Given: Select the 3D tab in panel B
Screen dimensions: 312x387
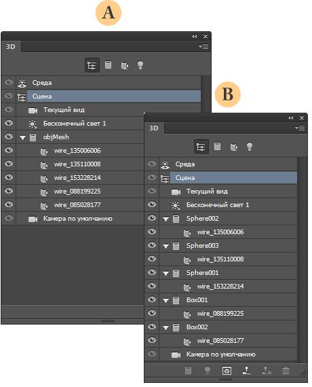Looking at the screenshot, I should point(154,128).
